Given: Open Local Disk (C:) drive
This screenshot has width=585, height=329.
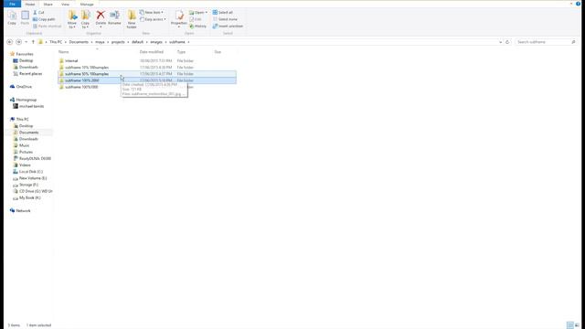Looking at the screenshot, I should pos(30,172).
